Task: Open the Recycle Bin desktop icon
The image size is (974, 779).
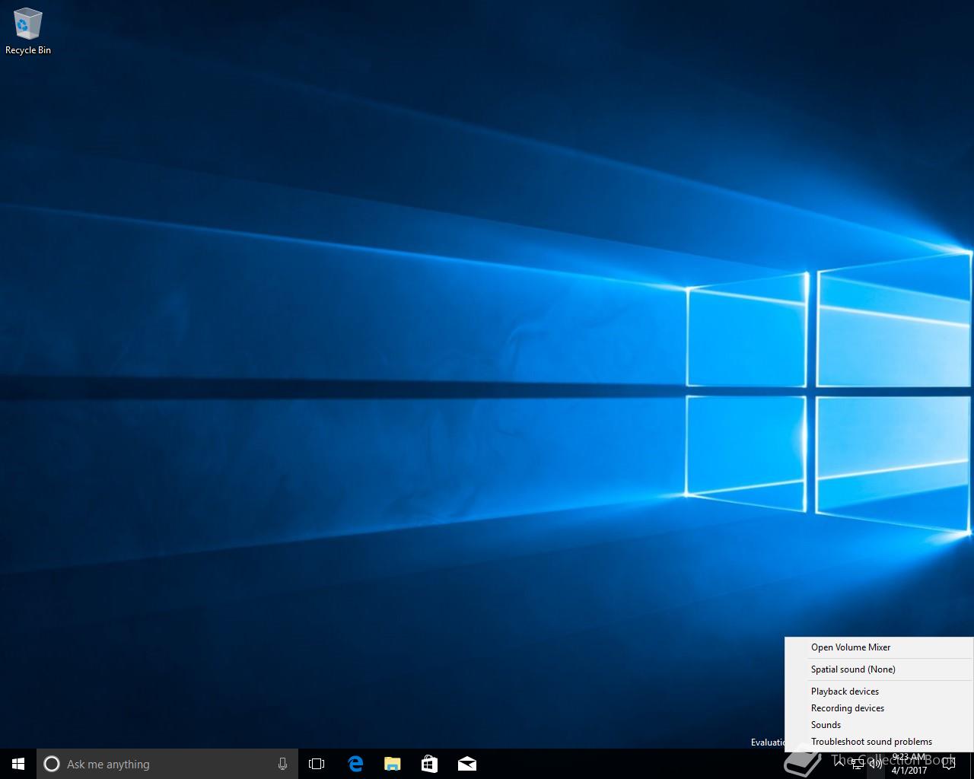Action: 28,32
